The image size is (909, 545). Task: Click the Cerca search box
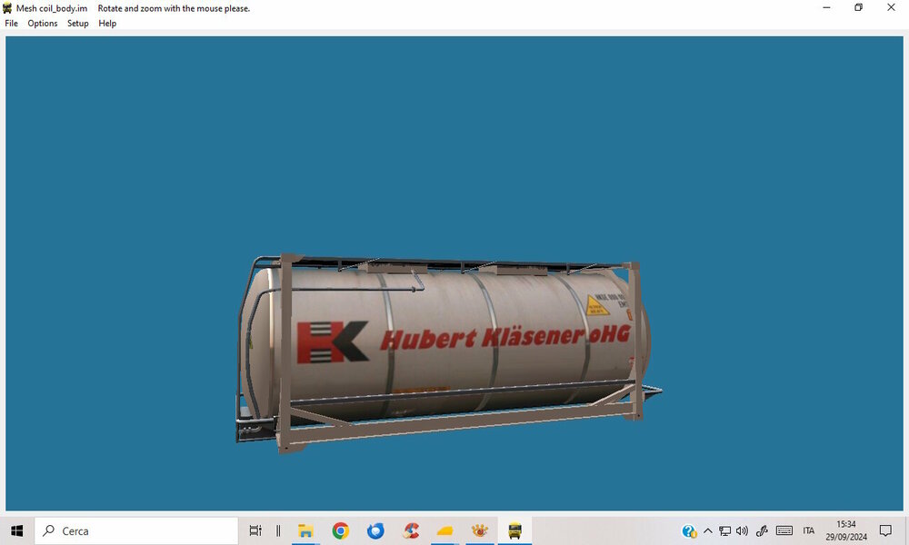click(x=136, y=530)
